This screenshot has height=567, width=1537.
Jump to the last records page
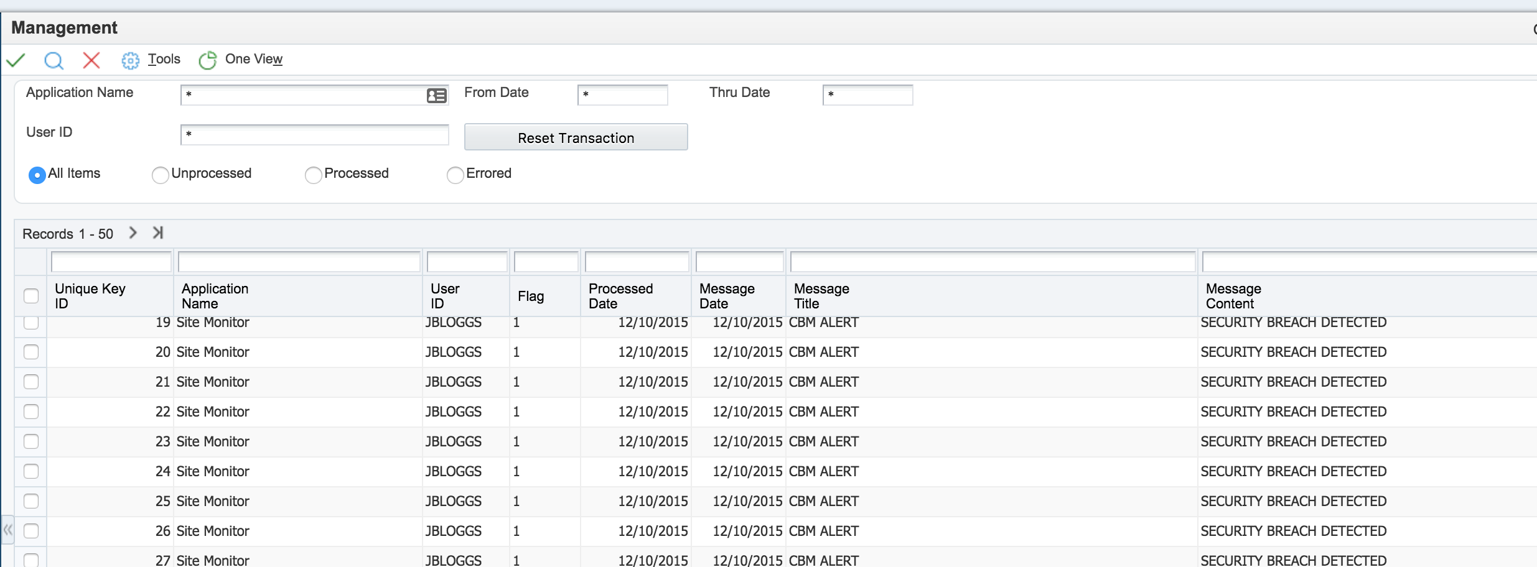click(x=158, y=233)
